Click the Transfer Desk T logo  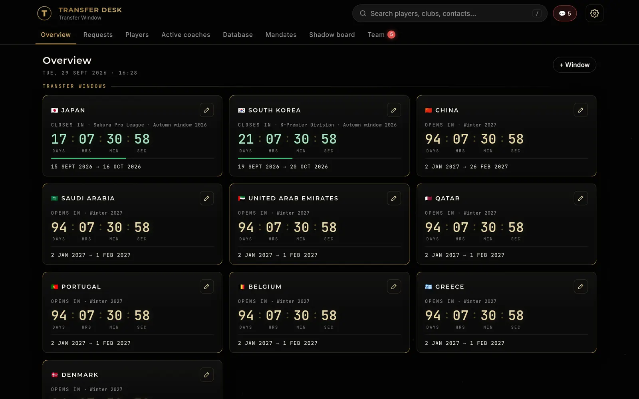click(44, 14)
